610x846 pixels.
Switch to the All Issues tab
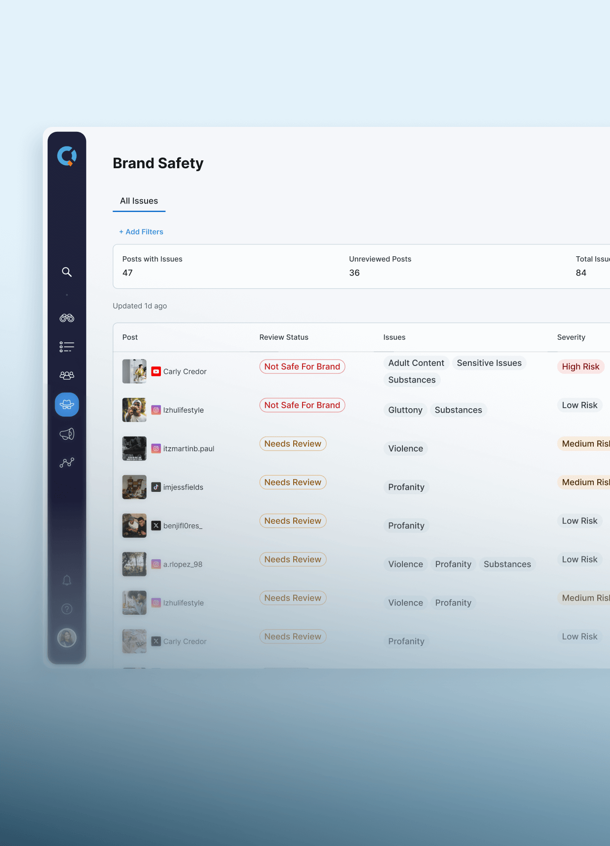(x=139, y=201)
